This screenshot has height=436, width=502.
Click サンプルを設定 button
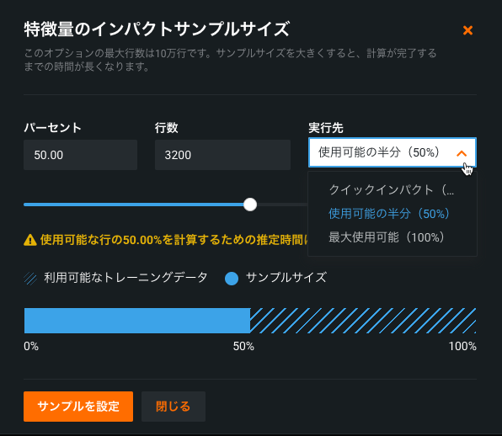(78, 407)
